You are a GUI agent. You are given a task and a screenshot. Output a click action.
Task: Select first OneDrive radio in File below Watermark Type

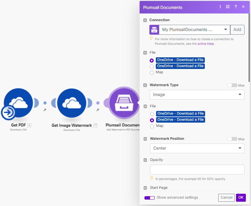[x=152, y=114]
